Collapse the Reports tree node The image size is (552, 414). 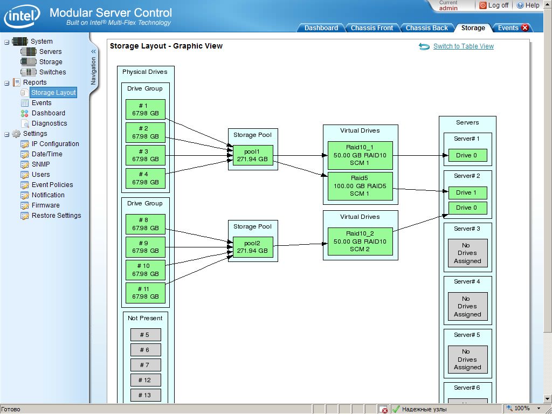pos(7,82)
